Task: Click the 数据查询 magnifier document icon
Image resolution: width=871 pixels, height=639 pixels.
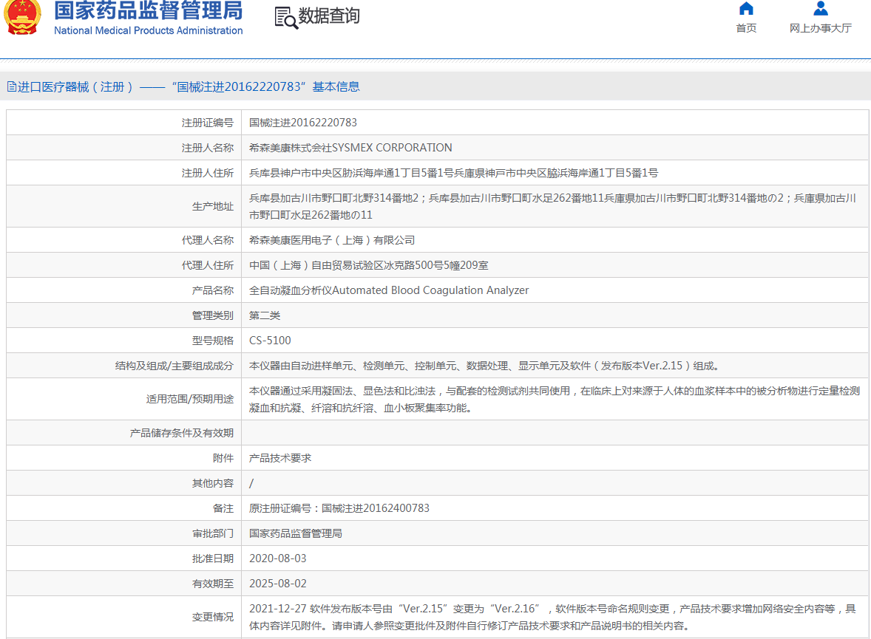Action: point(285,17)
